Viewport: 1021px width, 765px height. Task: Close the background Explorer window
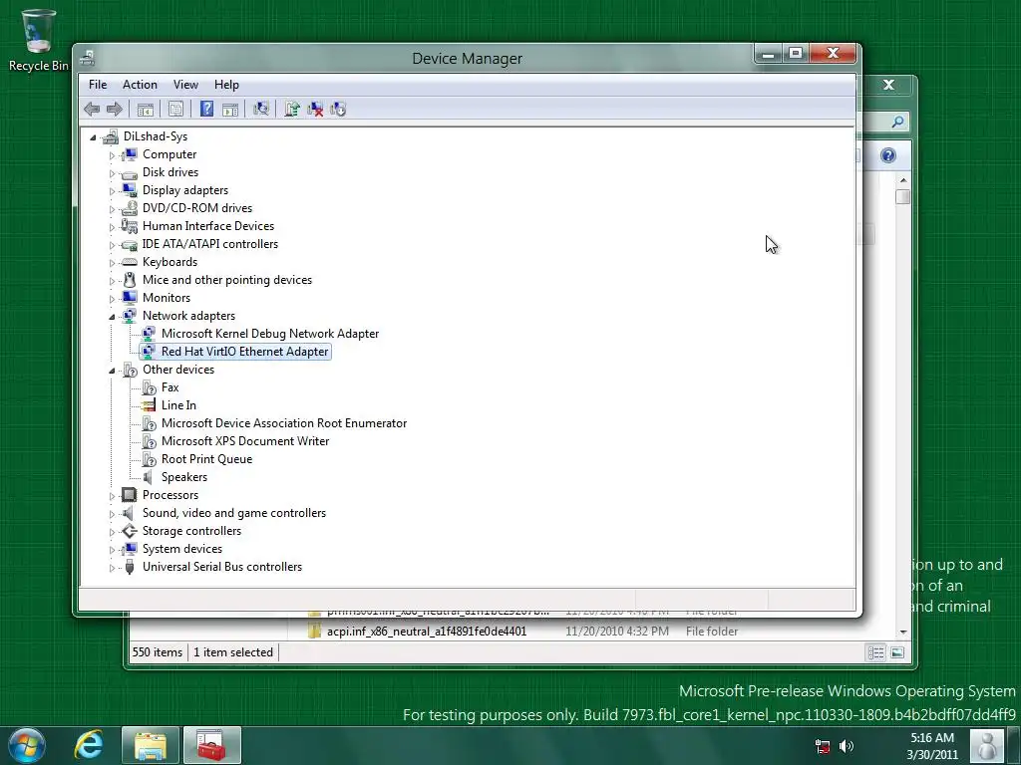coord(888,86)
